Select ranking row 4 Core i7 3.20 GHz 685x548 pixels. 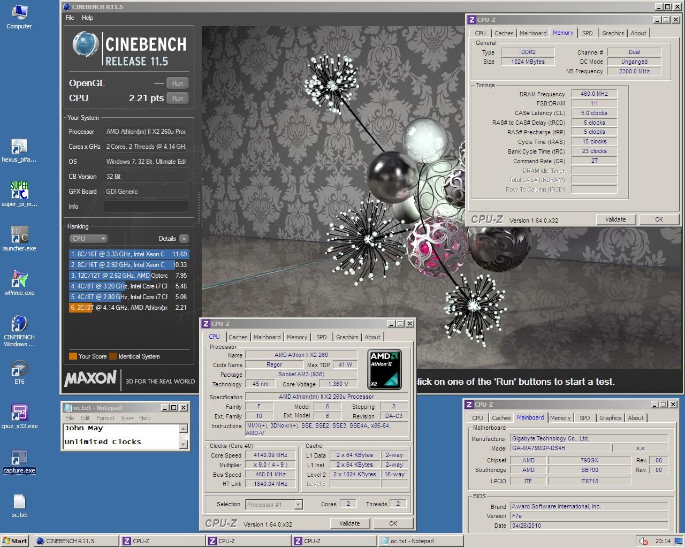pos(128,286)
